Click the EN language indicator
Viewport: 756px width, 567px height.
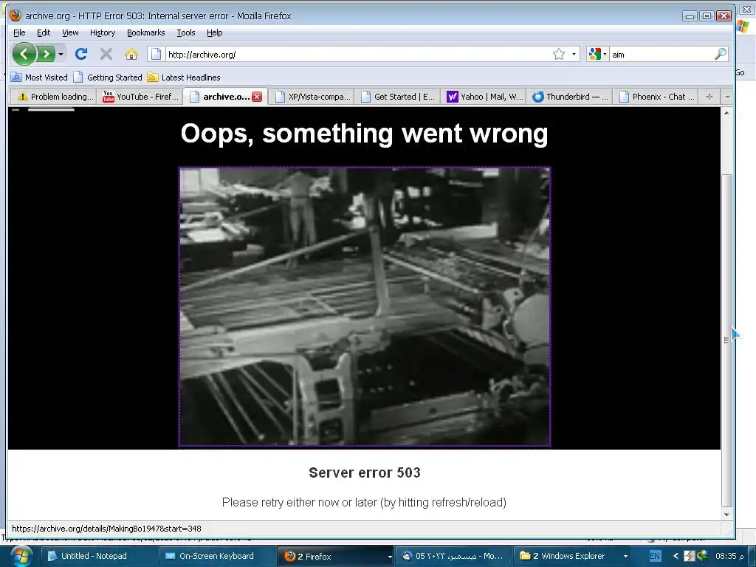click(655, 556)
